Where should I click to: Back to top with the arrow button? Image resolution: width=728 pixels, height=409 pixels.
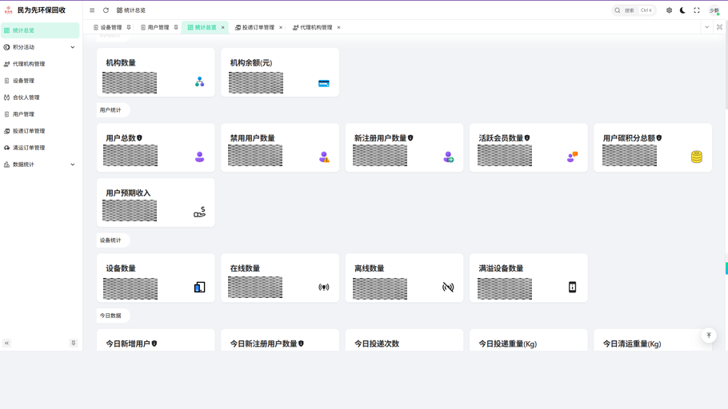point(709,336)
